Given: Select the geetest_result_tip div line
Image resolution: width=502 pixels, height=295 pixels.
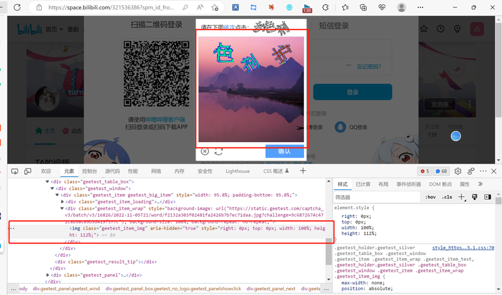Looking at the screenshot, I should click(106, 262).
